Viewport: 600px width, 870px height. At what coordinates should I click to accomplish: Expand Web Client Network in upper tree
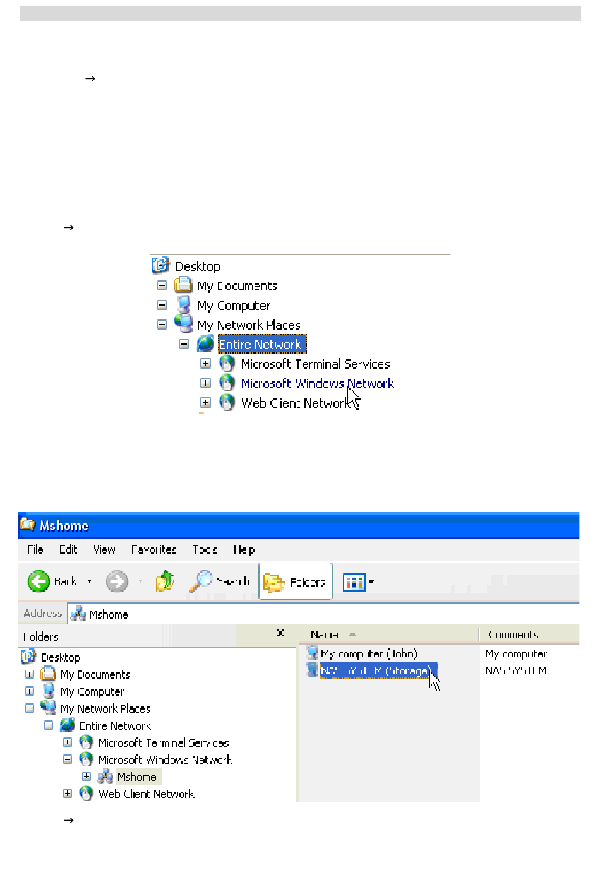point(206,403)
